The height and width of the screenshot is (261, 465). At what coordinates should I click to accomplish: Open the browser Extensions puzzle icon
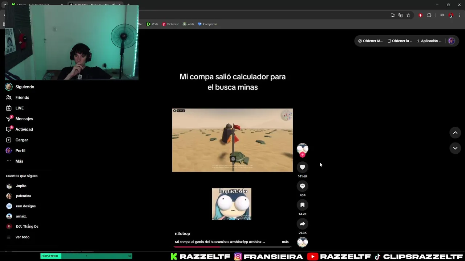429,15
